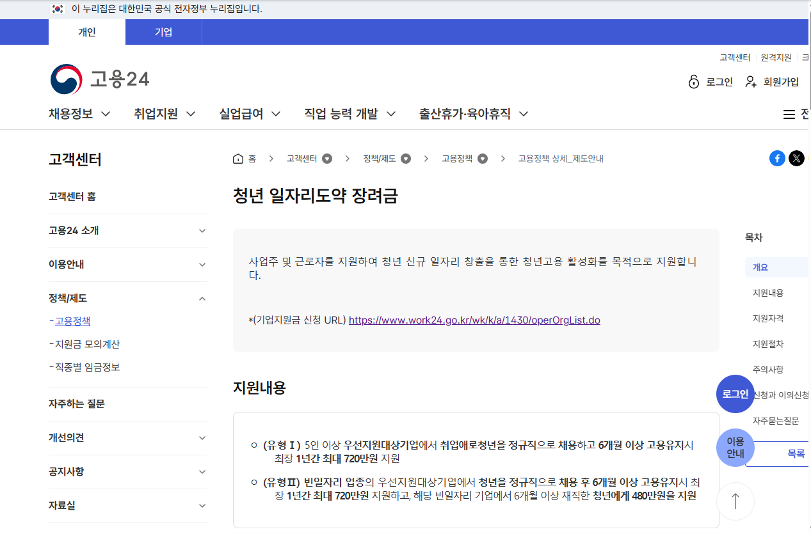Open the work24 operOrgList application link
Viewport: 811px width, 534px height.
click(x=473, y=320)
